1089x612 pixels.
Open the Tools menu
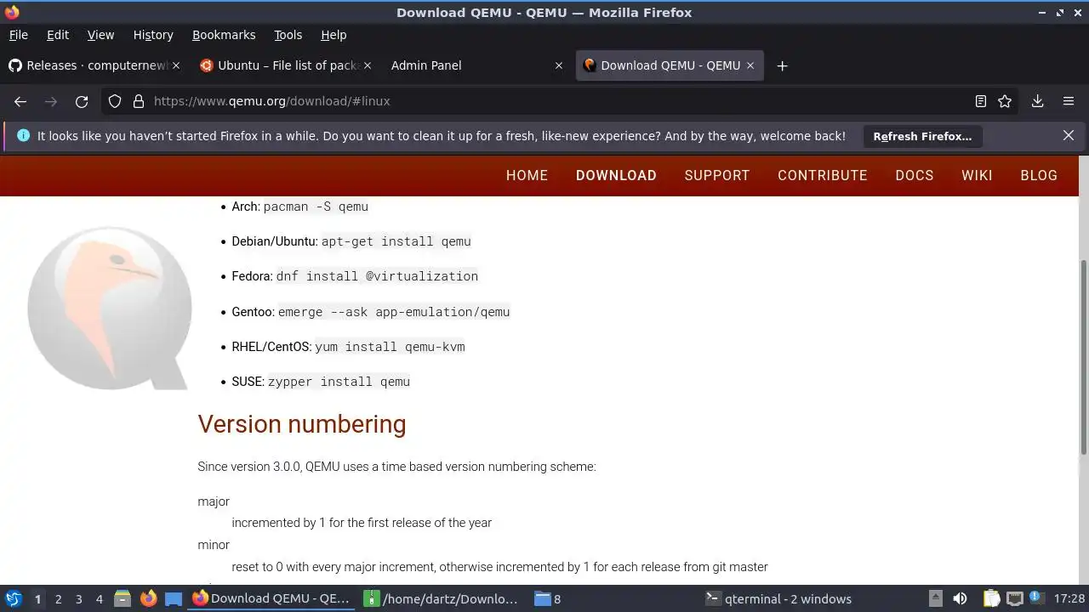click(x=288, y=35)
